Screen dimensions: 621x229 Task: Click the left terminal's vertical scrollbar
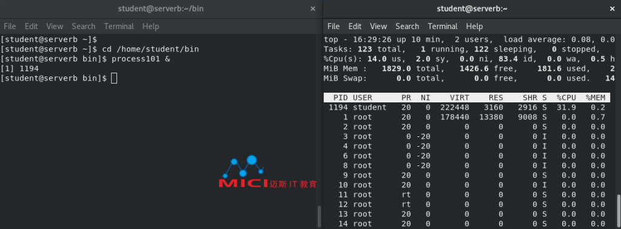point(320,216)
